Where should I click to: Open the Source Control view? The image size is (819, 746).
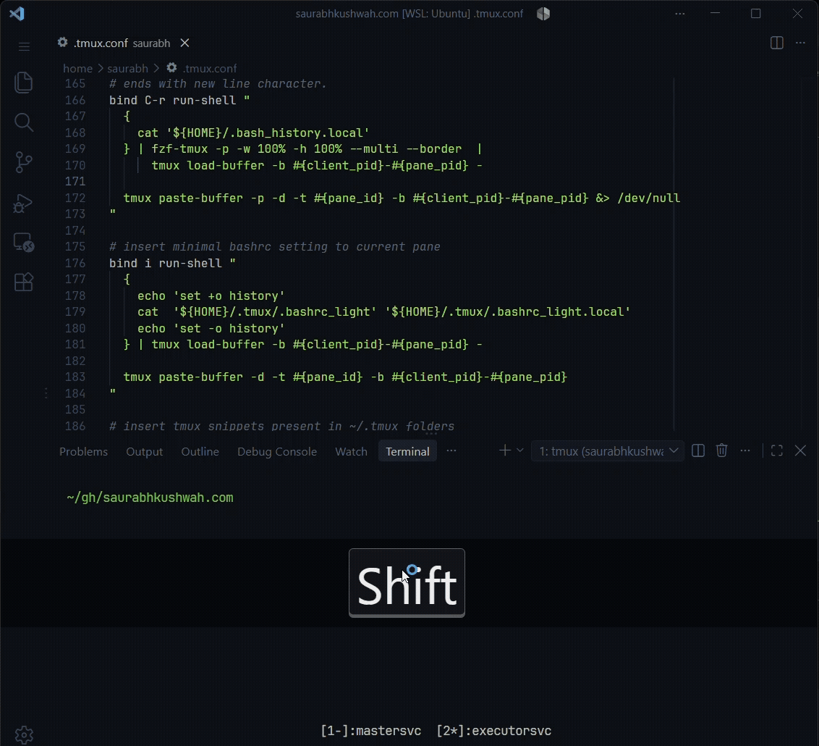tap(23, 162)
